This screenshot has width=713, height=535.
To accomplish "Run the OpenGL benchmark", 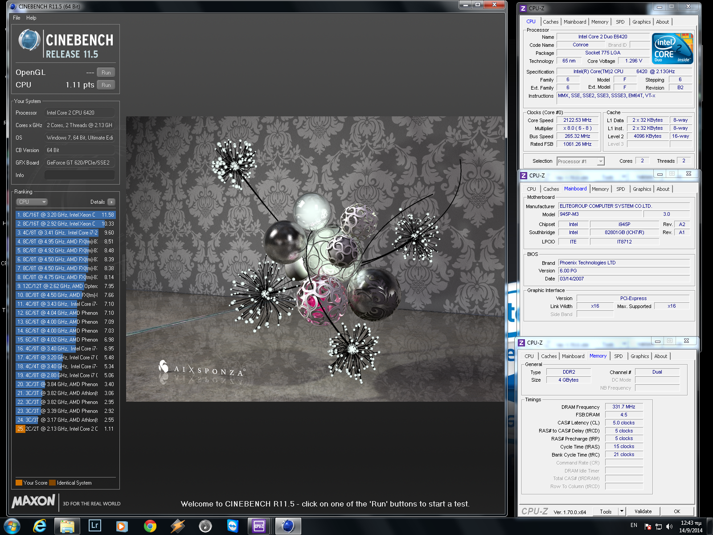I will pos(106,73).
